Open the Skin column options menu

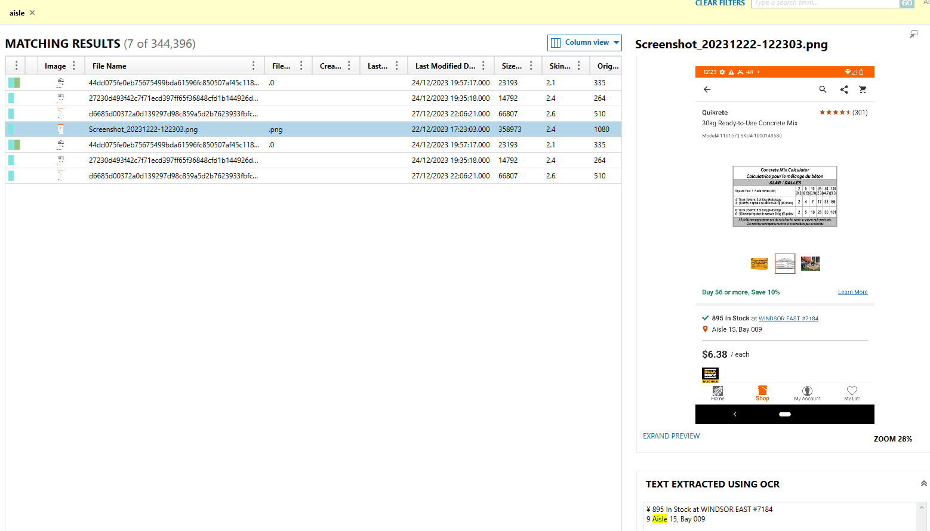point(579,66)
